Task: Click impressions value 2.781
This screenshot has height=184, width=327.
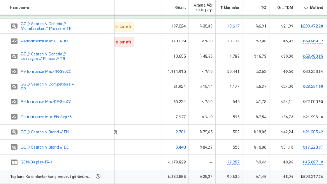Action: click(x=180, y=132)
